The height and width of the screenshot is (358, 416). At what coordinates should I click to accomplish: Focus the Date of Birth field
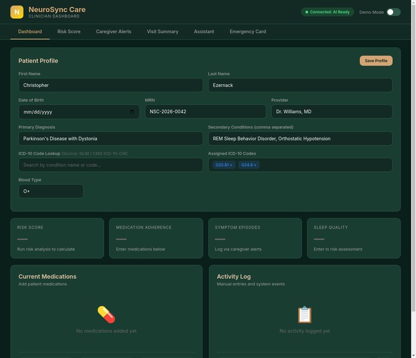[79, 112]
